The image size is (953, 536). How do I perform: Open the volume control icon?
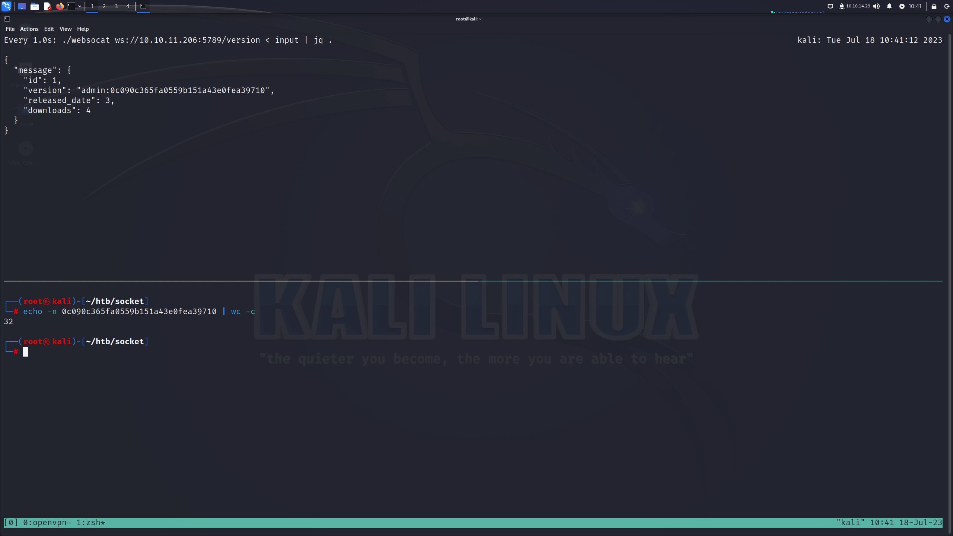(877, 6)
